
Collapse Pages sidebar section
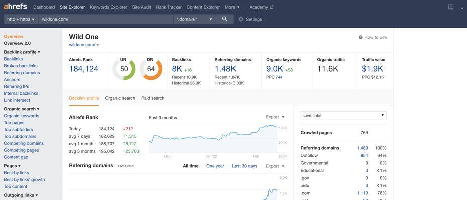pyautogui.click(x=12, y=166)
